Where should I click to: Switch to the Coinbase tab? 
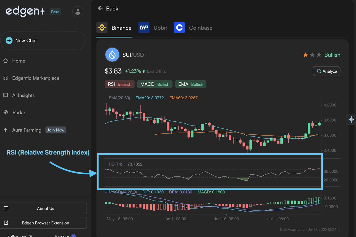point(193,28)
